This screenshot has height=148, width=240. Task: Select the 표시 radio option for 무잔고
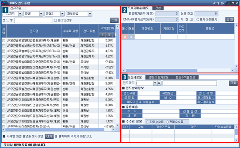pos(198,20)
